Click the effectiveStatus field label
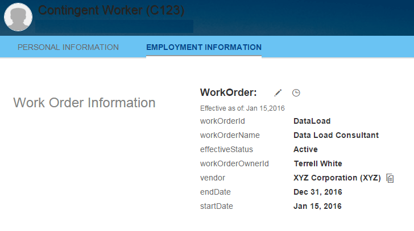 [226, 149]
